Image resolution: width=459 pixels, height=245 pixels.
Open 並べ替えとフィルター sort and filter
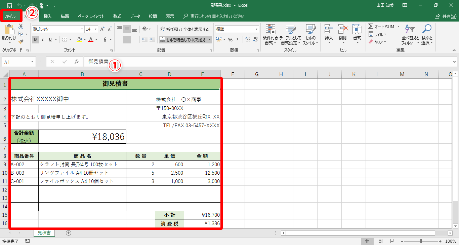coord(410,35)
